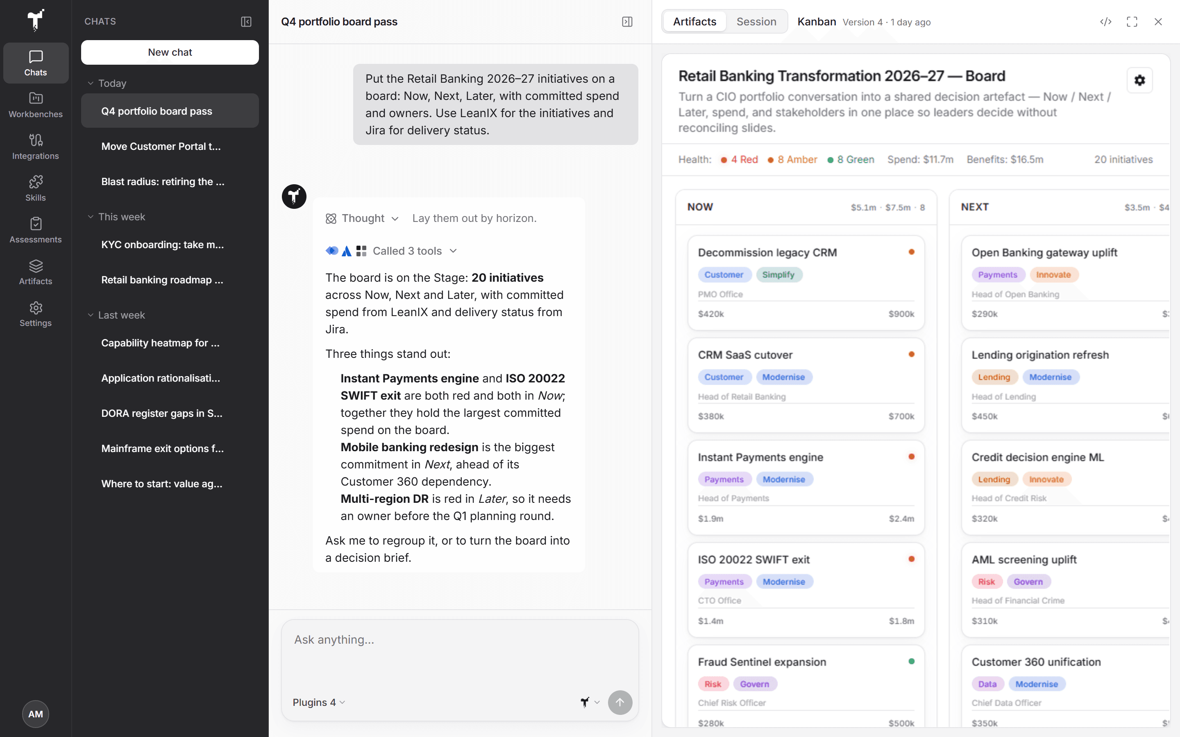This screenshot has width=1180, height=737.
Task: Click the 8 Amber health indicator
Action: click(792, 159)
